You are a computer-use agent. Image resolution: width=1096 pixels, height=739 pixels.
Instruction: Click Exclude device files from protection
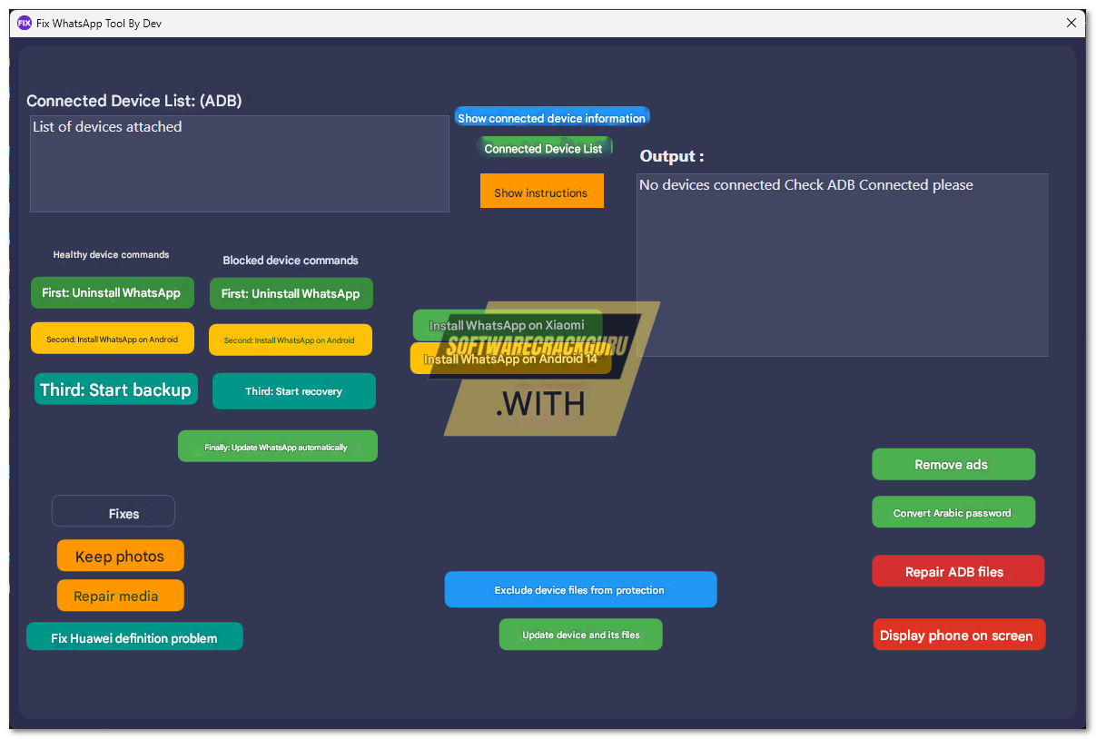[x=580, y=589]
